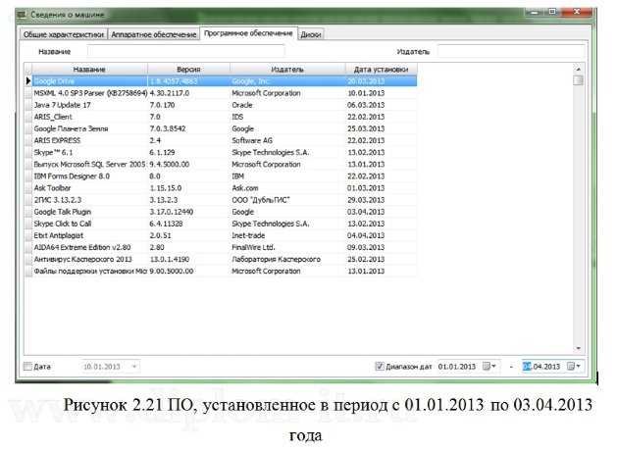Click the scrollbar up arrow
The image size is (617, 451).
578,69
